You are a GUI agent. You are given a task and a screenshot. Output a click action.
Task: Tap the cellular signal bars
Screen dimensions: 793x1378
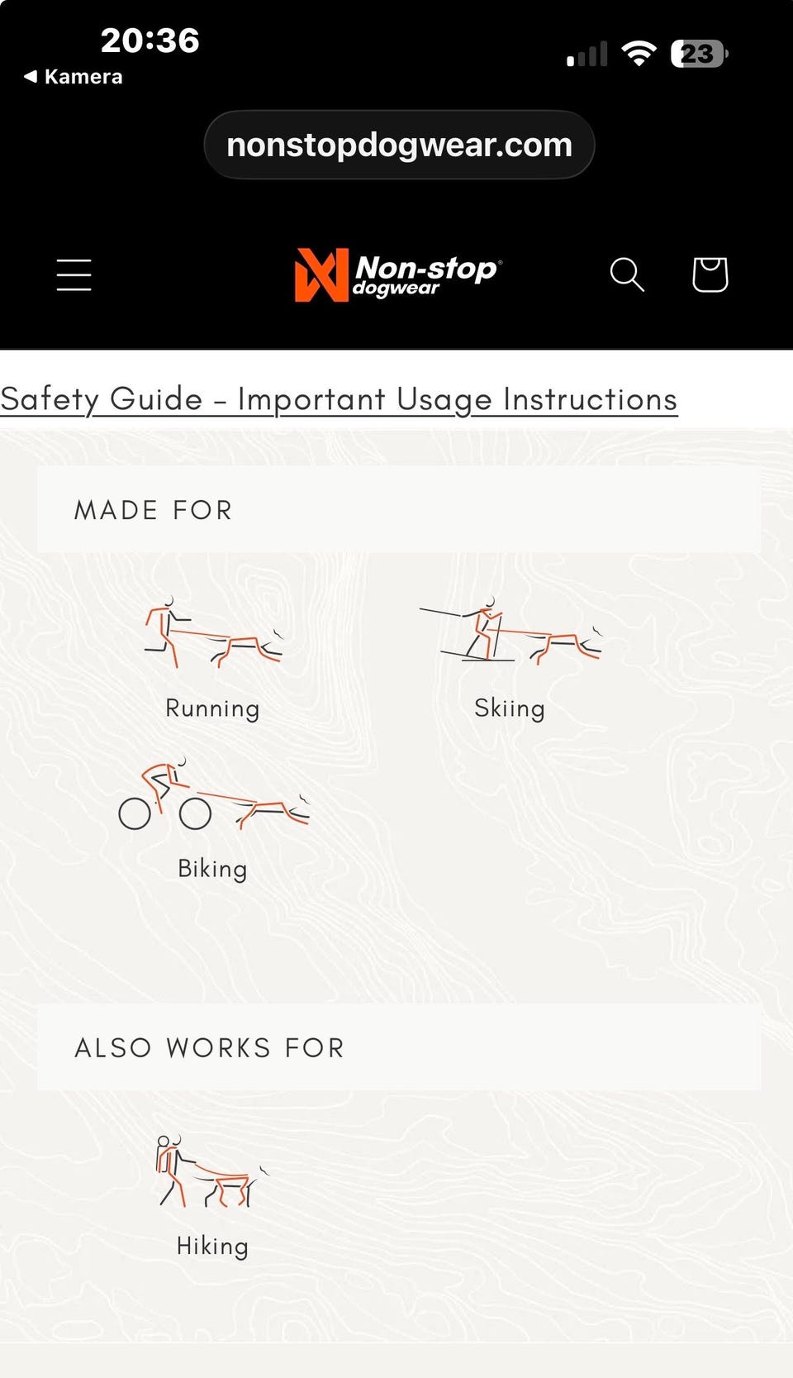[586, 54]
